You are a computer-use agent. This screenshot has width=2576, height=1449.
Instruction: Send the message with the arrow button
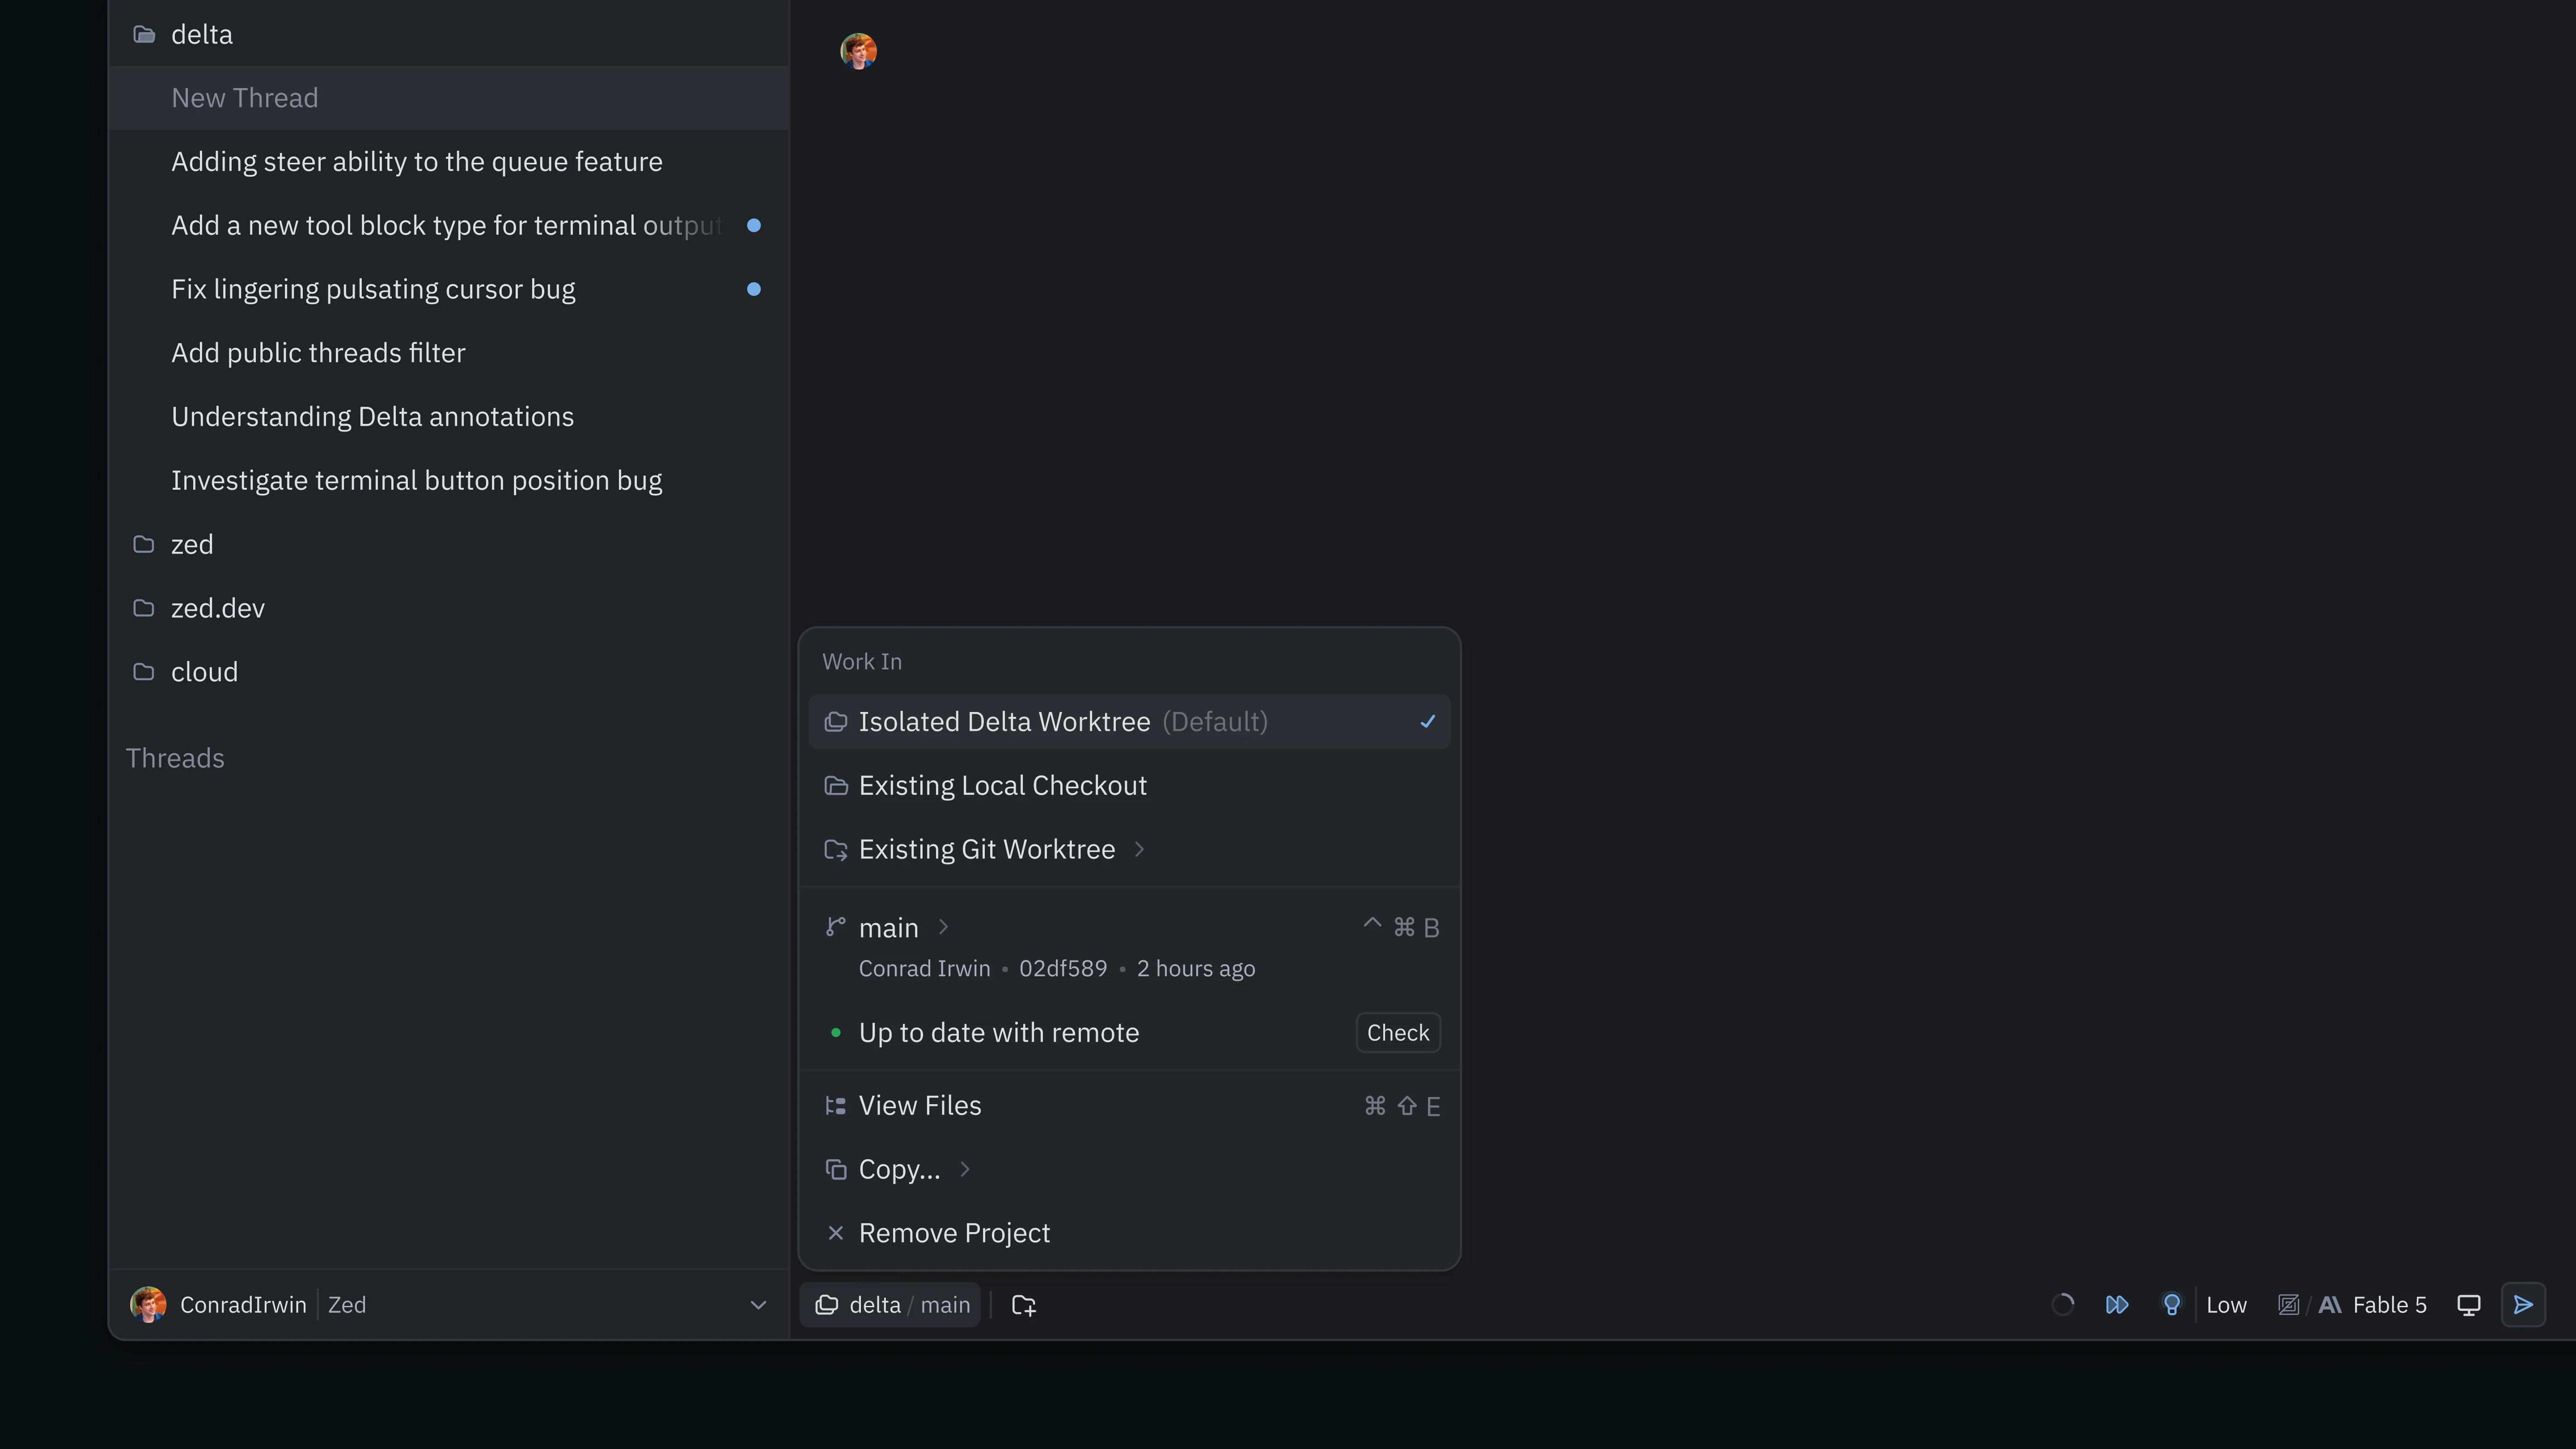tap(2523, 1305)
